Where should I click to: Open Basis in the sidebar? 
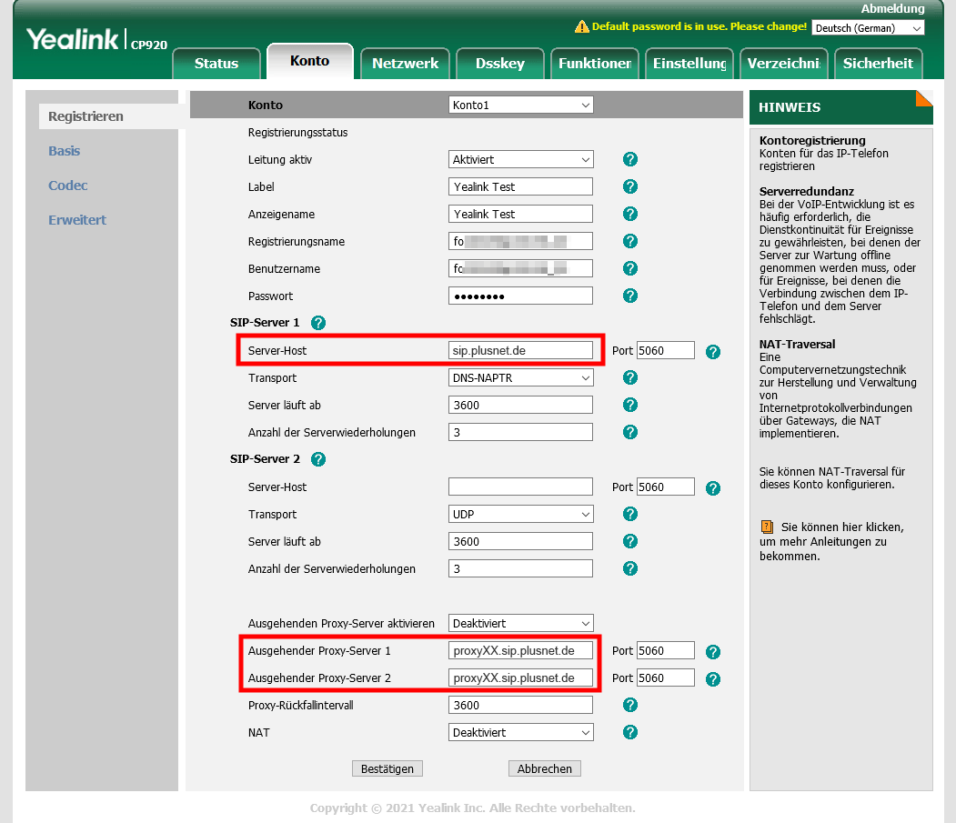(x=64, y=151)
